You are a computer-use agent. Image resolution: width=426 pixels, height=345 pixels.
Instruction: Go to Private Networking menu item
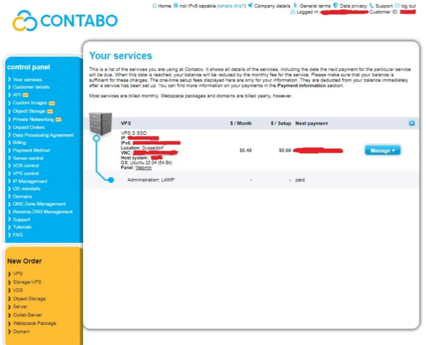tap(33, 120)
